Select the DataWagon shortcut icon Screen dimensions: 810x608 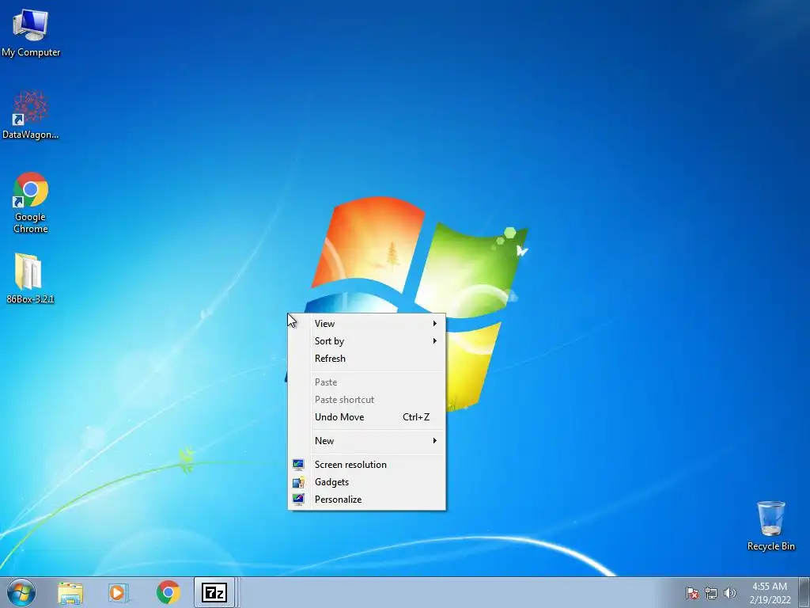tap(31, 115)
